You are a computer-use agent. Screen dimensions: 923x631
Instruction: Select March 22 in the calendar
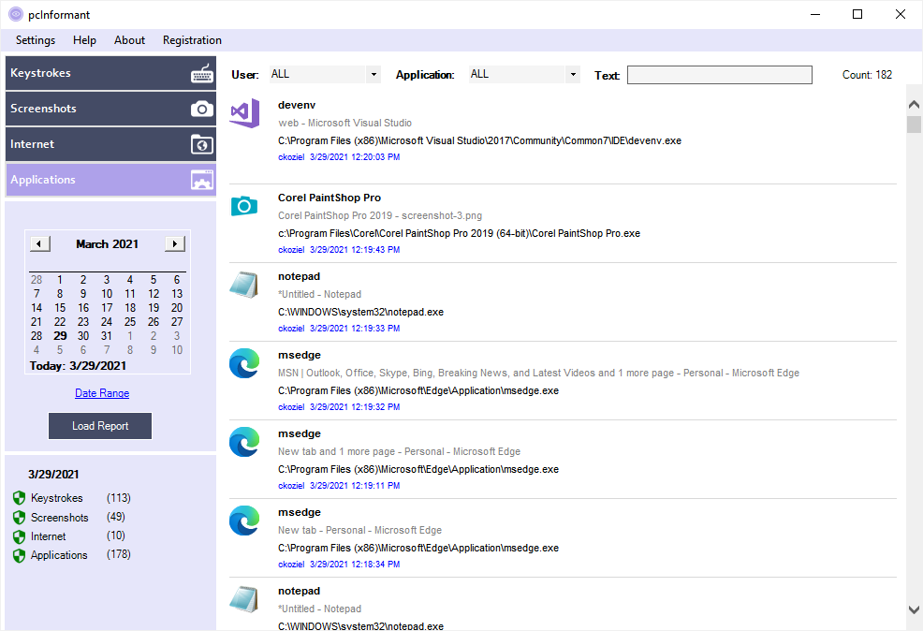point(60,322)
